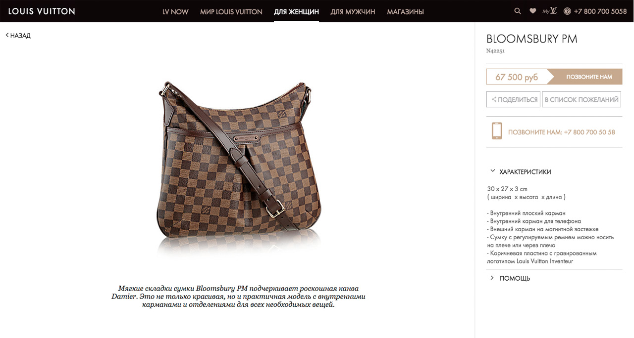The width and height of the screenshot is (634, 338).
Task: Open the search magnifier icon
Action: click(x=518, y=11)
